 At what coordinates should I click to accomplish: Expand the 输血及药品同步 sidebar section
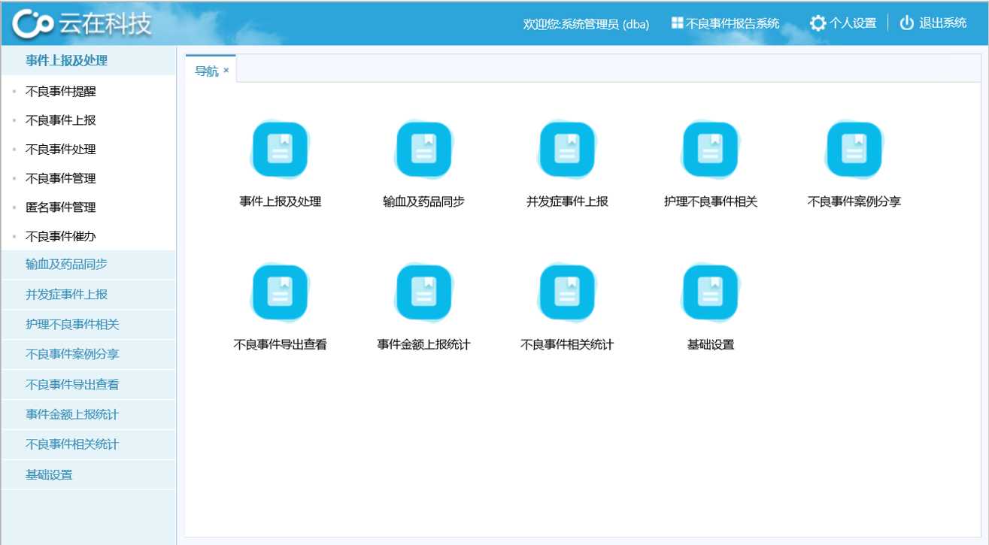(x=66, y=265)
